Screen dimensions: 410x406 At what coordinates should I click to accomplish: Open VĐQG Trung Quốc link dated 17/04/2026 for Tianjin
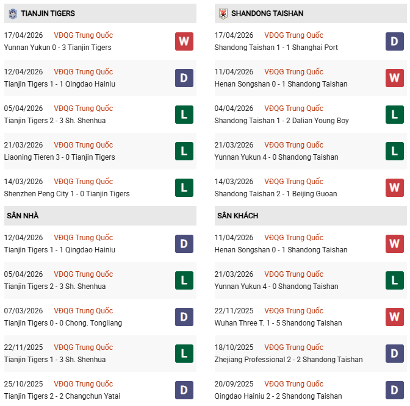83,35
